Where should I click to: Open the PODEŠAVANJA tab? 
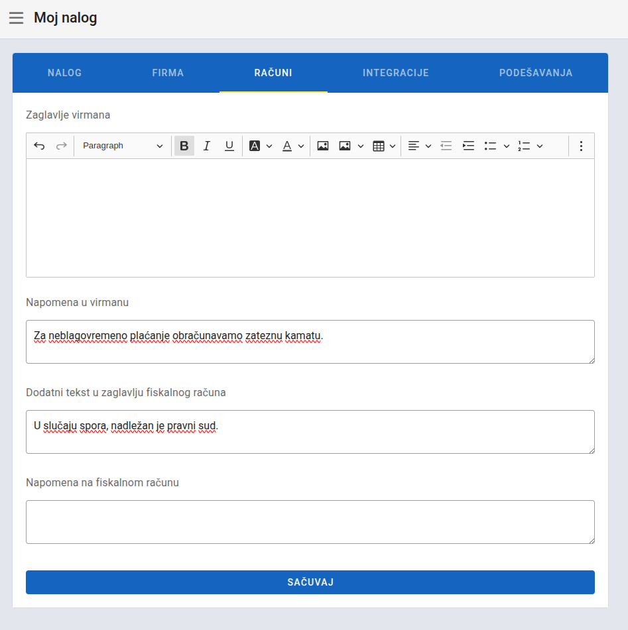click(536, 73)
